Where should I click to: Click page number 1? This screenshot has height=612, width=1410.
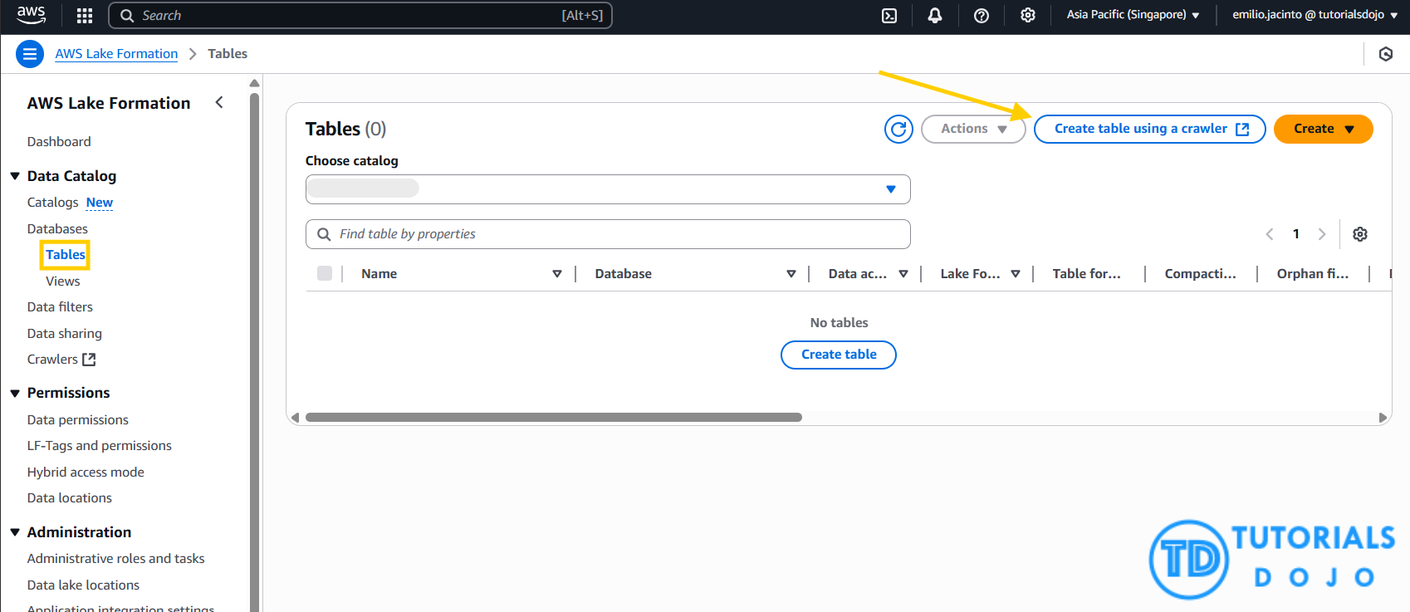(1296, 234)
